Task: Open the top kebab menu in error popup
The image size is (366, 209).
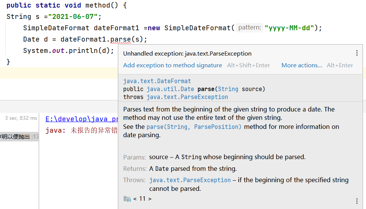Action: [x=357, y=53]
